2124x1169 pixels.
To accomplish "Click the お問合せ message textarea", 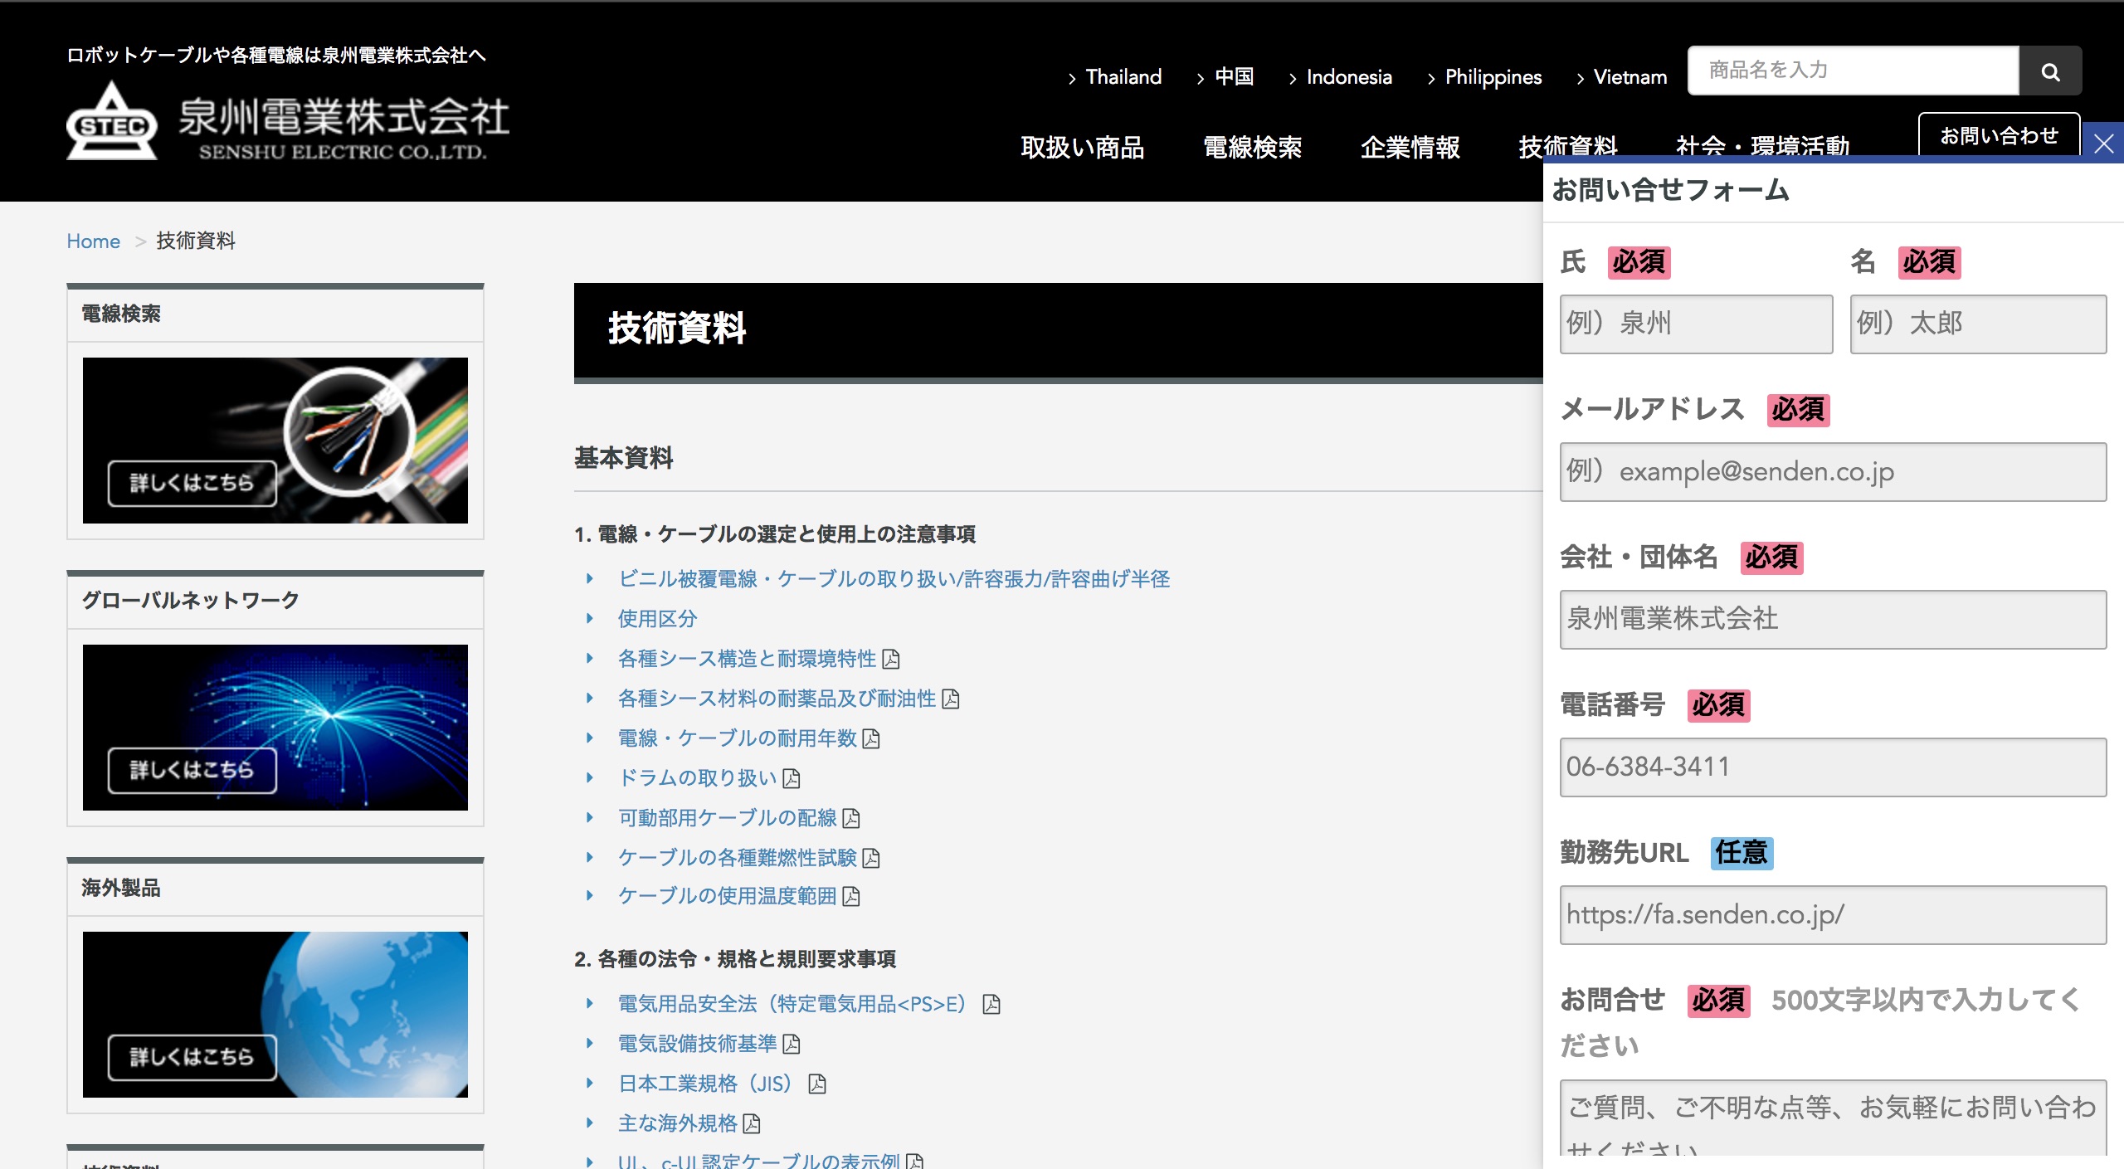I will (x=1833, y=1118).
